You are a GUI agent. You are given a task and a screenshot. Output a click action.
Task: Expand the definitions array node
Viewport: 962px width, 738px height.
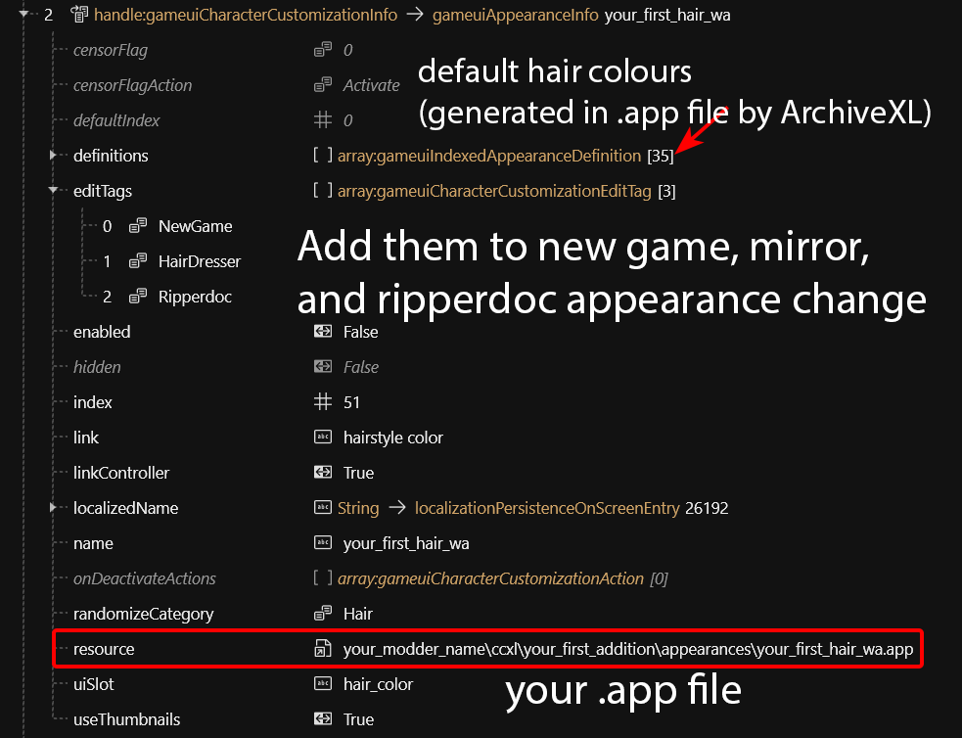tap(53, 156)
